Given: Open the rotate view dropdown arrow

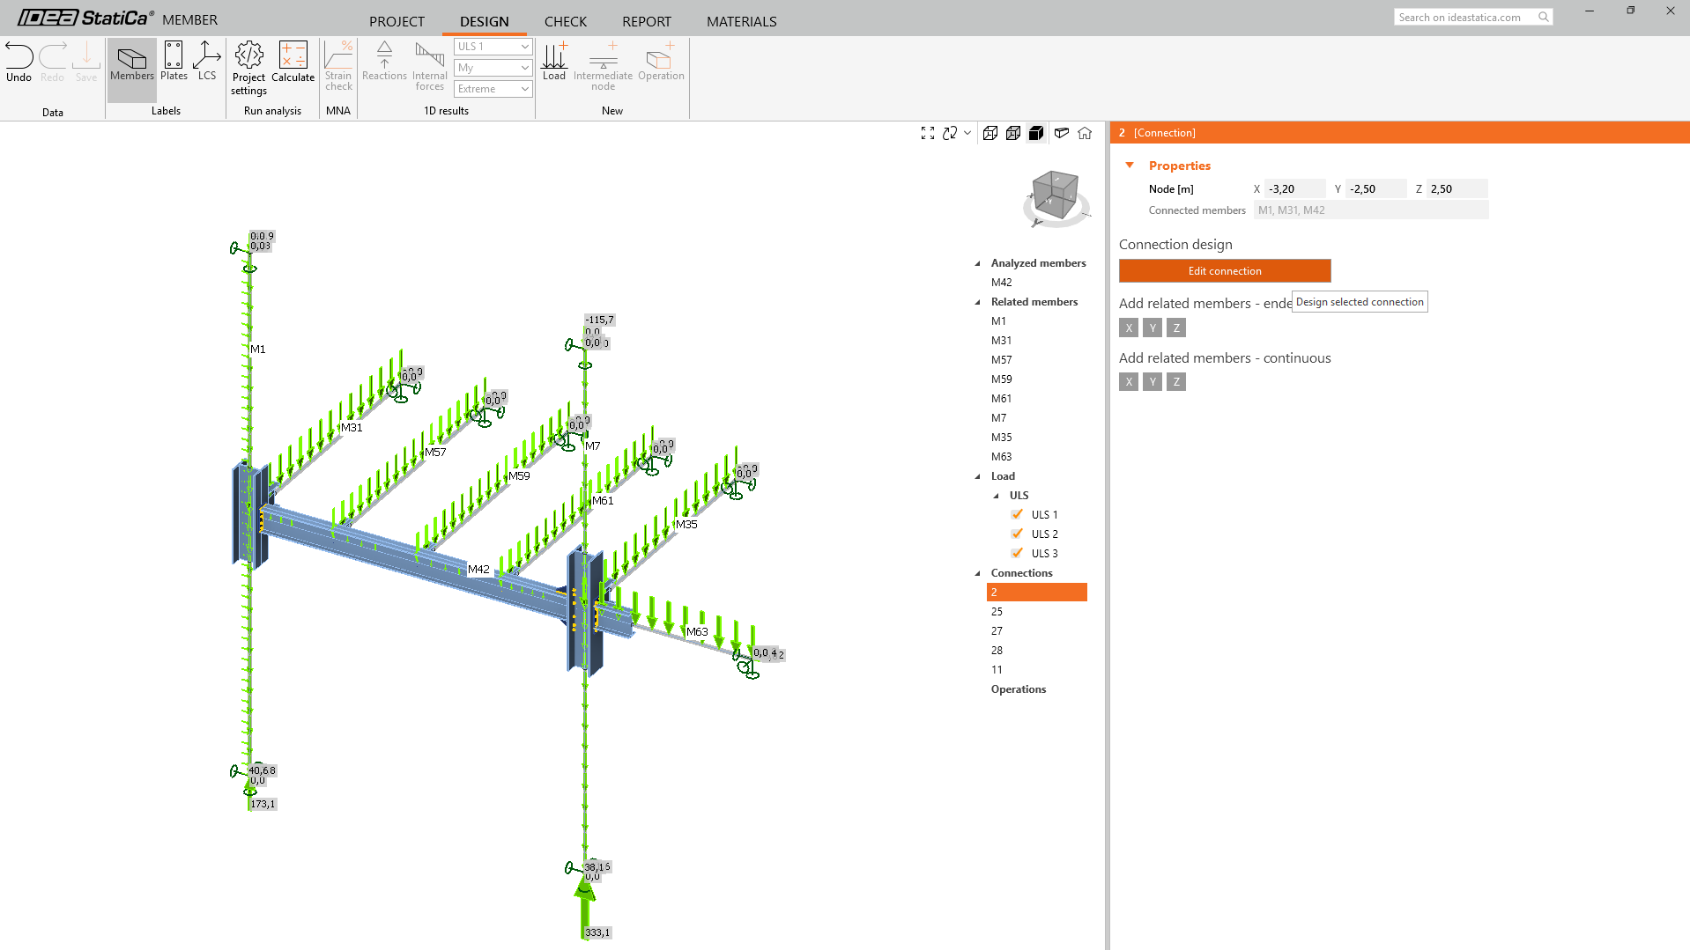Looking at the screenshot, I should point(967,133).
